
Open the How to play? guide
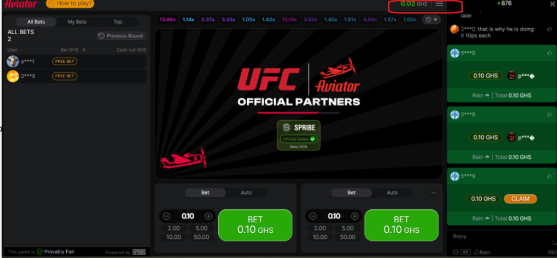(70, 4)
